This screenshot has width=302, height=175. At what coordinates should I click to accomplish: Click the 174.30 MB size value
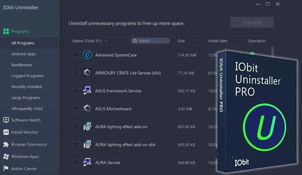(187, 55)
